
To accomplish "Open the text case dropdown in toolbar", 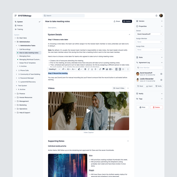I will tap(74, 69).
